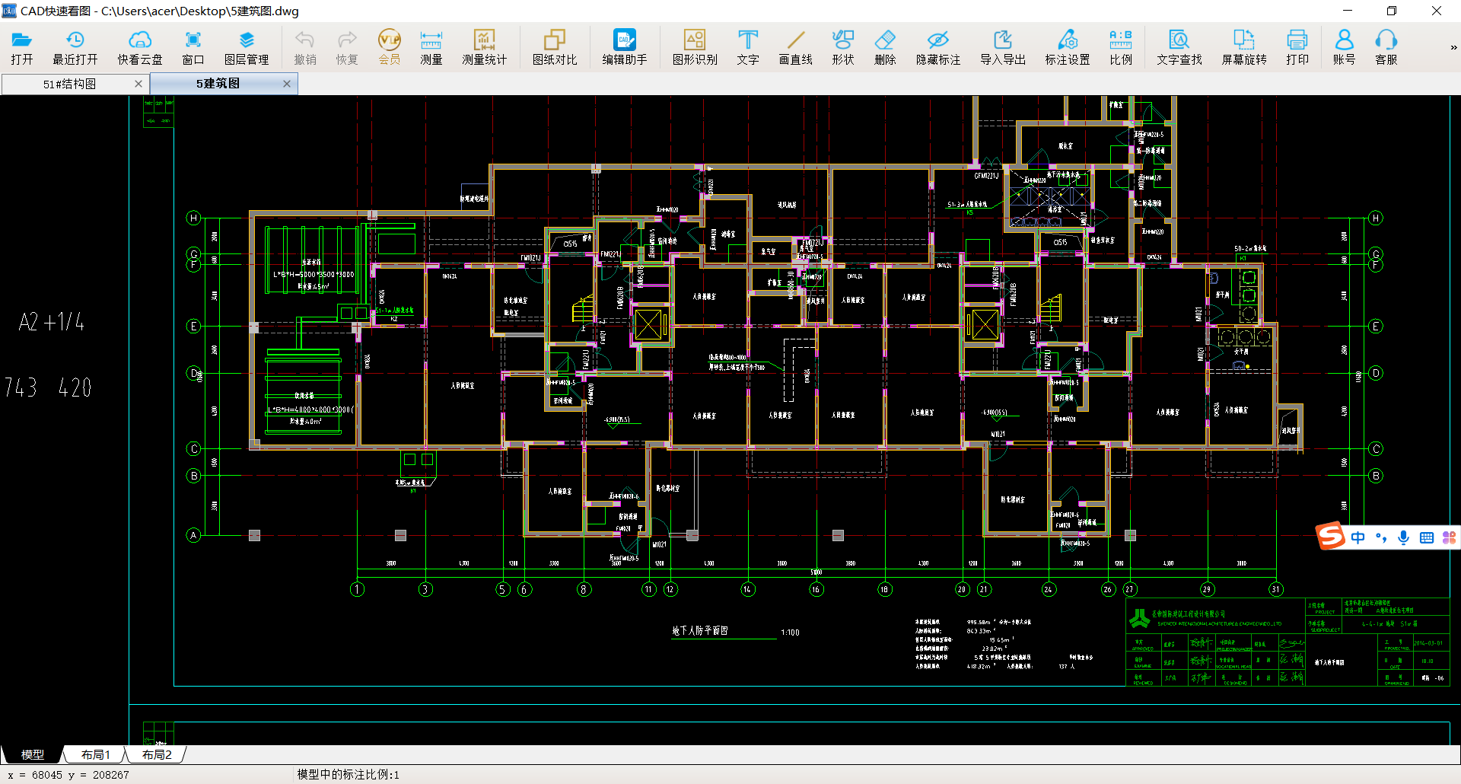Image resolution: width=1461 pixels, height=784 pixels.
Task: Open 测量统计 measurement statistics
Action: (485, 48)
